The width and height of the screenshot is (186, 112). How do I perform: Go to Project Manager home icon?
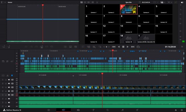(x=176, y=110)
